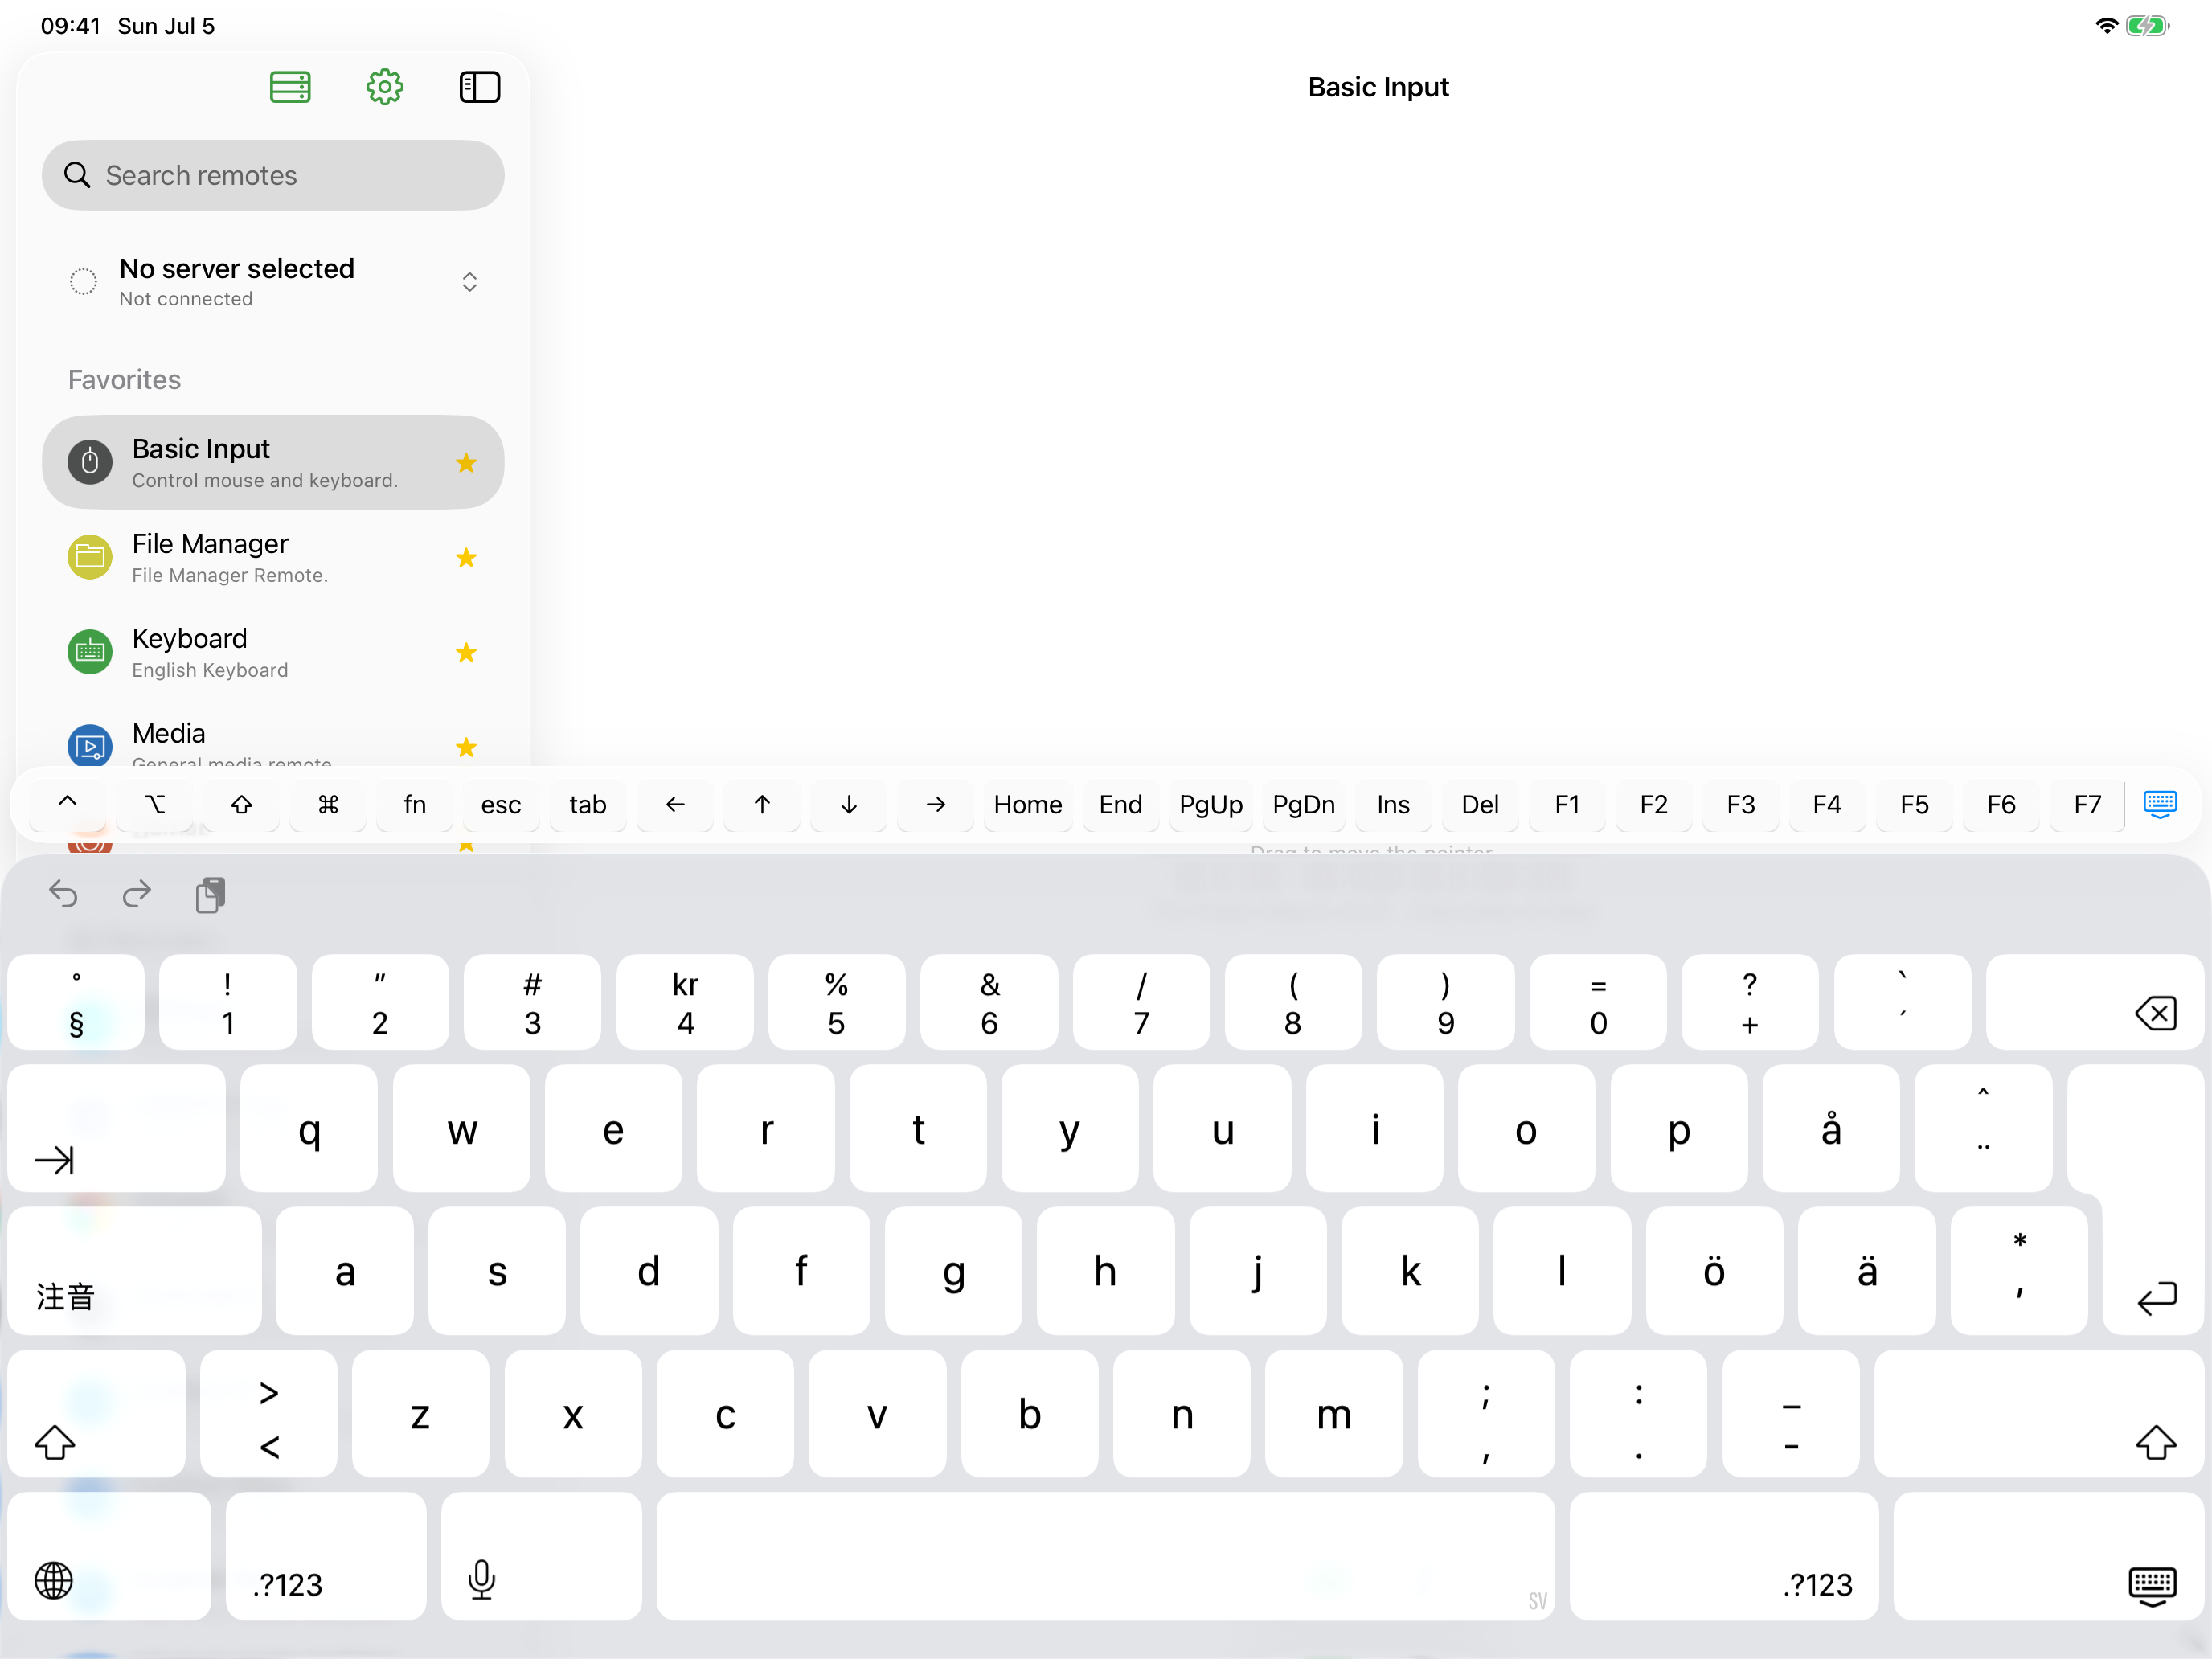Open the Keyboard remote

pos(273,652)
